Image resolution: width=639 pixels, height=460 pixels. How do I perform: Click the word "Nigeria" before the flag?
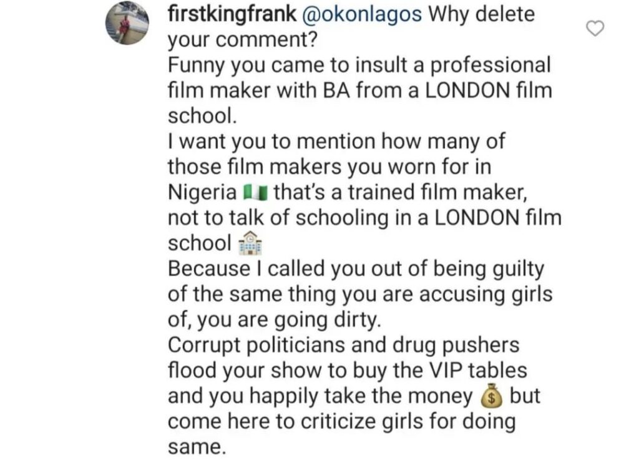pos(202,193)
